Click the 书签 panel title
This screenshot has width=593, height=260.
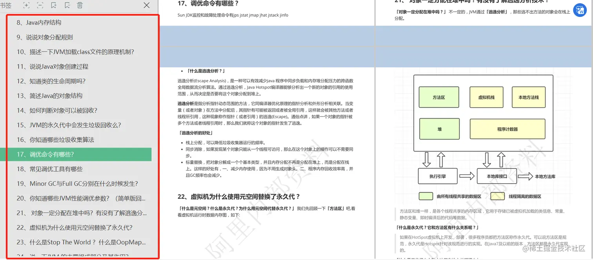point(5,5)
